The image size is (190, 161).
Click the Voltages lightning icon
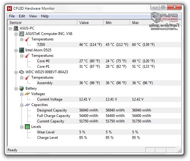point(27,94)
